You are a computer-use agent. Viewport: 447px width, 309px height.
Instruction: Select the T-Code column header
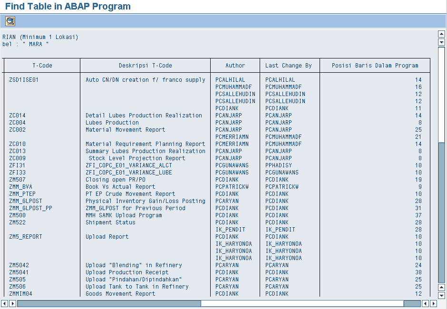(42, 66)
